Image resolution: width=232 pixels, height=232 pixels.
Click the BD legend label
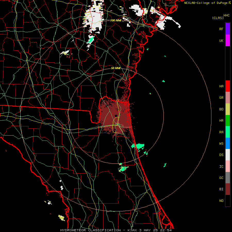click(x=221, y=109)
